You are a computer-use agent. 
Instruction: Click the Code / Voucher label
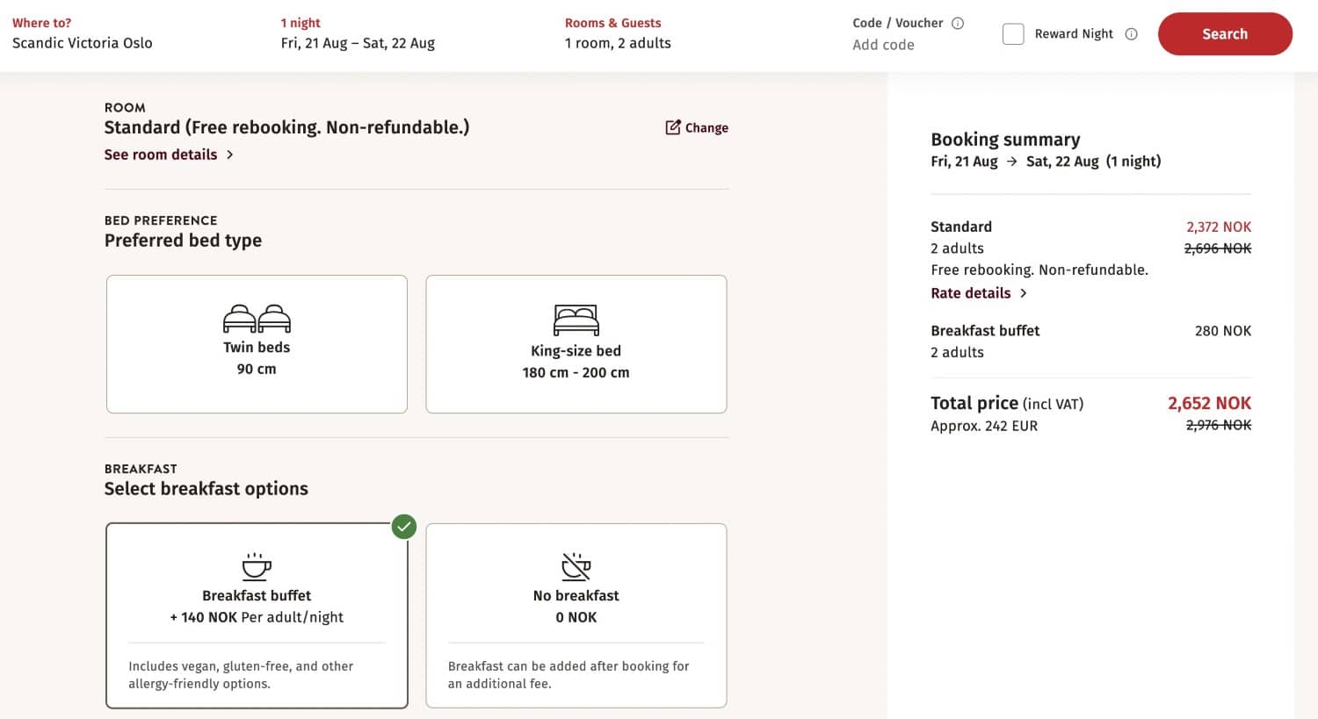pos(898,23)
